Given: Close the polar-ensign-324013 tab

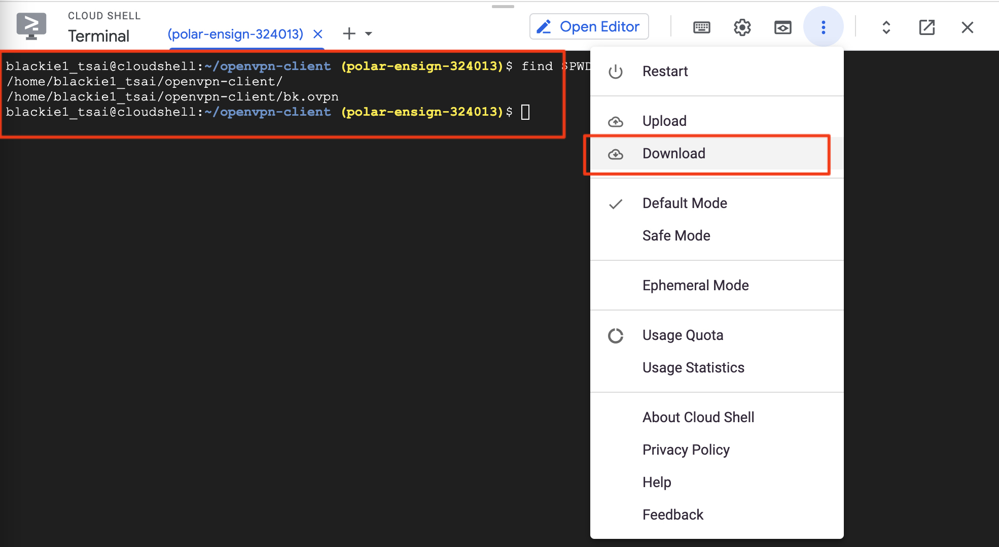Looking at the screenshot, I should point(318,34).
